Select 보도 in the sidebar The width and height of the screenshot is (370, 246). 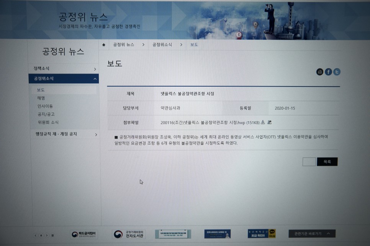(x=41, y=90)
